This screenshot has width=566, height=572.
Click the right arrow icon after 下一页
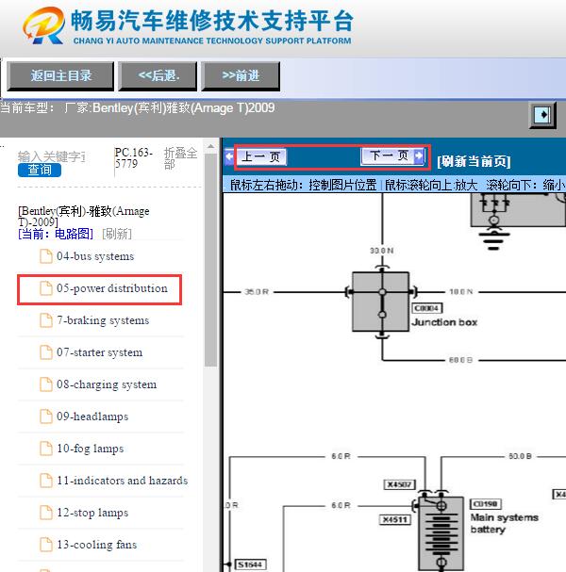420,156
